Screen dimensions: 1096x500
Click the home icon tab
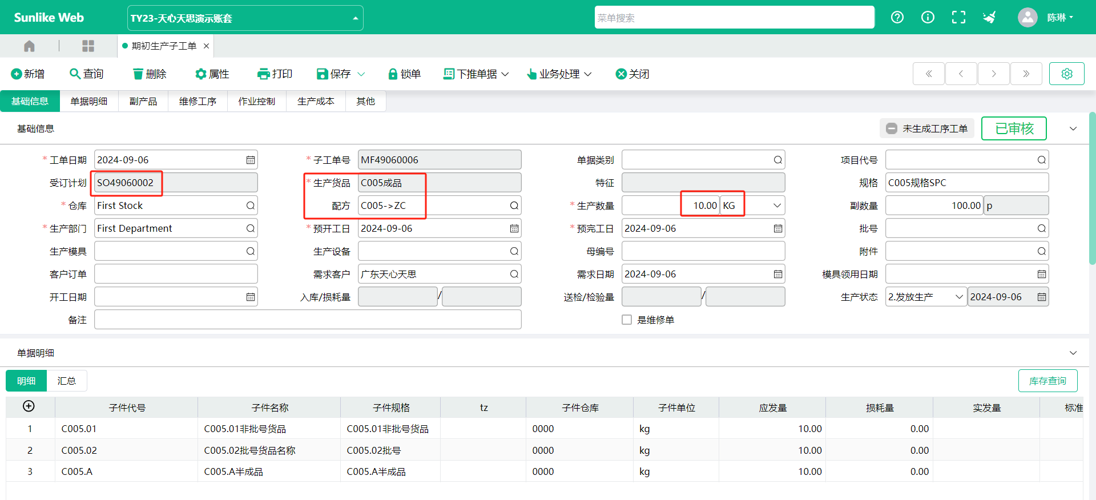(x=29, y=46)
